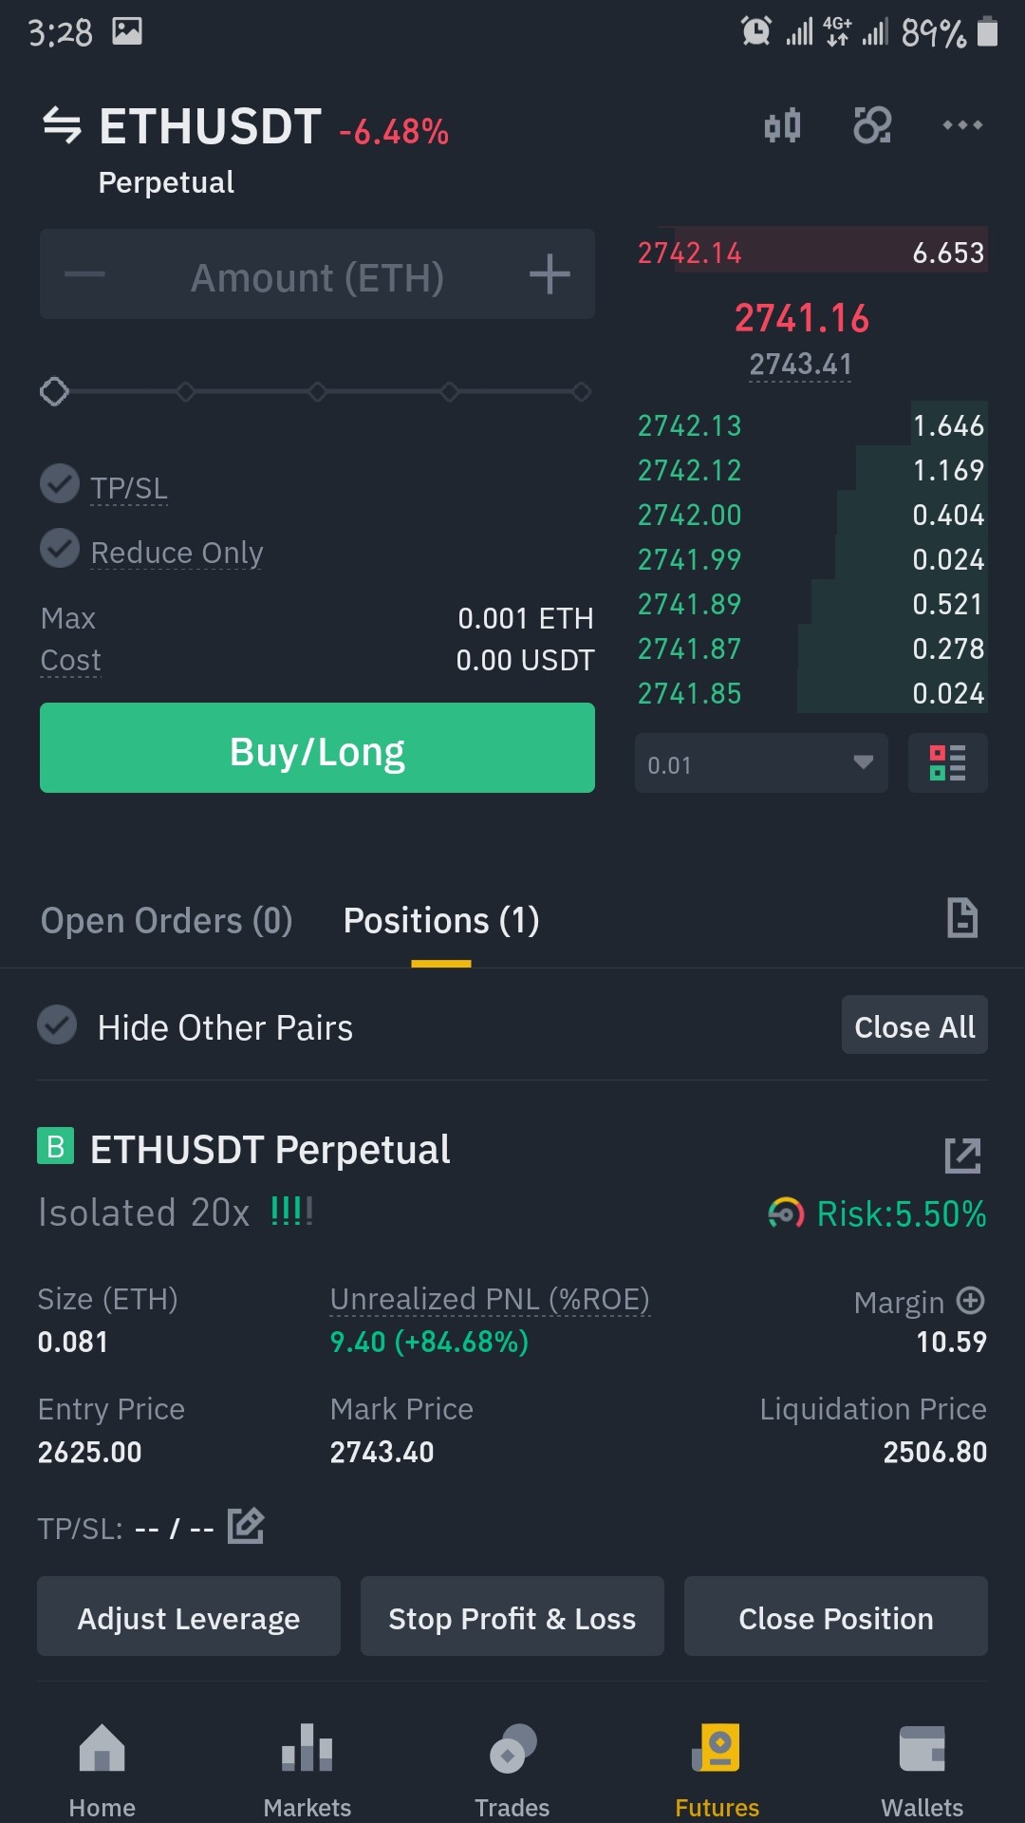Viewport: 1025px width, 1823px height.
Task: Open the calculator and tools icon in header
Action: click(872, 125)
